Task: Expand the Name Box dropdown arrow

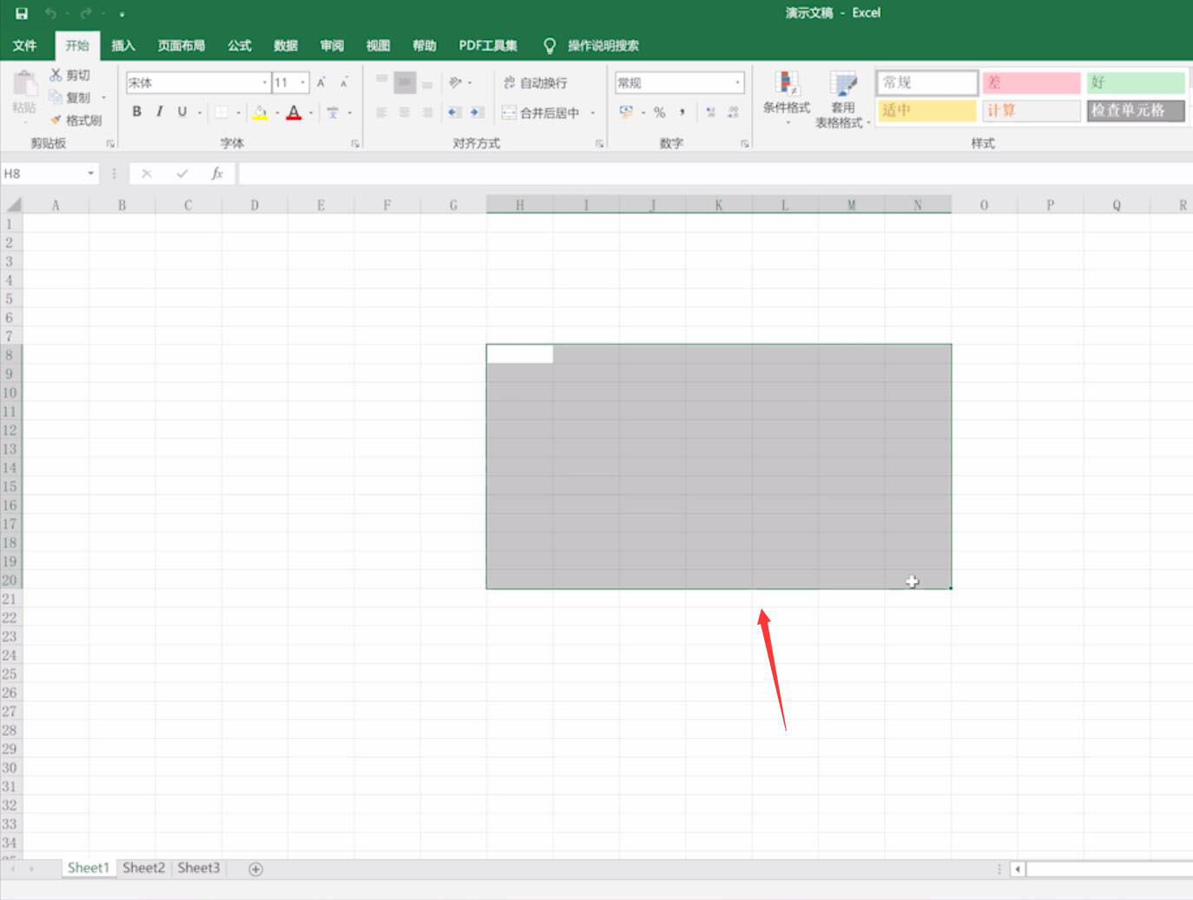Action: click(90, 174)
